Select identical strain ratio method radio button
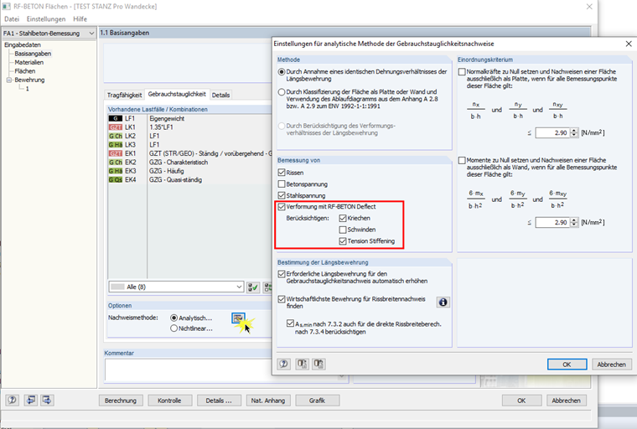This screenshot has height=429, width=637. coord(282,71)
